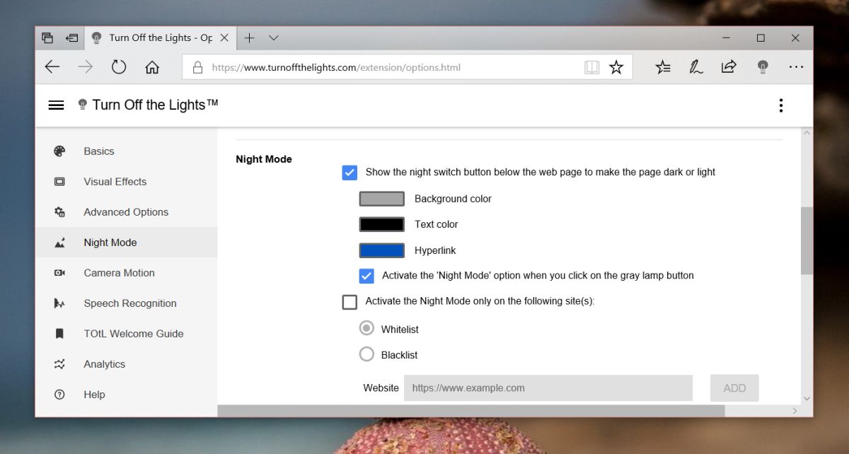This screenshot has width=849, height=454.
Task: Open Camera Motion section
Action: (x=127, y=272)
